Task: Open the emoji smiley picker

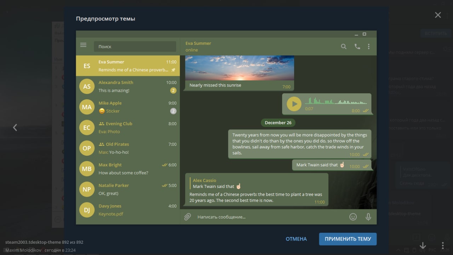Action: click(x=353, y=217)
